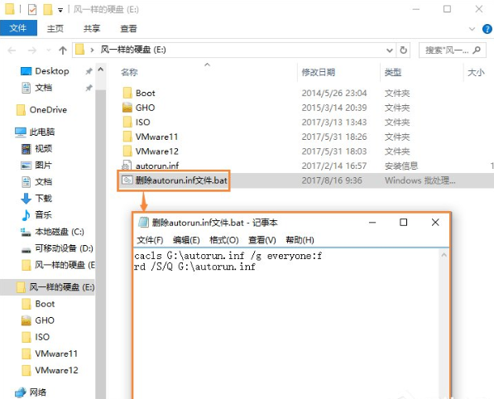Click the address bar path 风一样的硬盘 (E:)
This screenshot has width=494, height=399.
pos(133,50)
